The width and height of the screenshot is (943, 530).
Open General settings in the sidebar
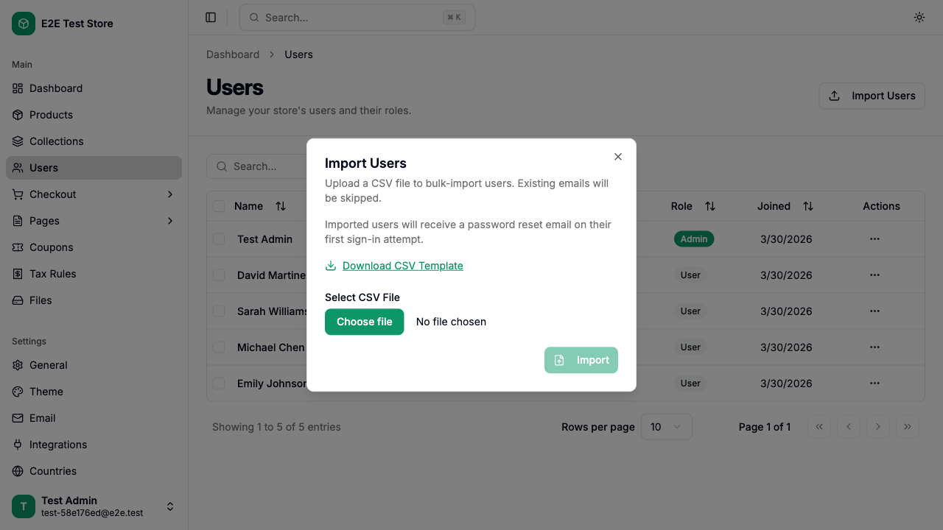tap(94, 365)
